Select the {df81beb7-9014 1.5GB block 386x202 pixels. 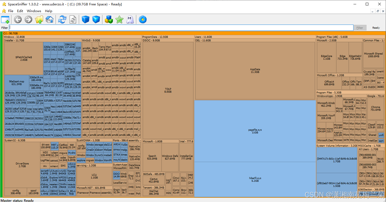pyautogui.click(x=337, y=185)
